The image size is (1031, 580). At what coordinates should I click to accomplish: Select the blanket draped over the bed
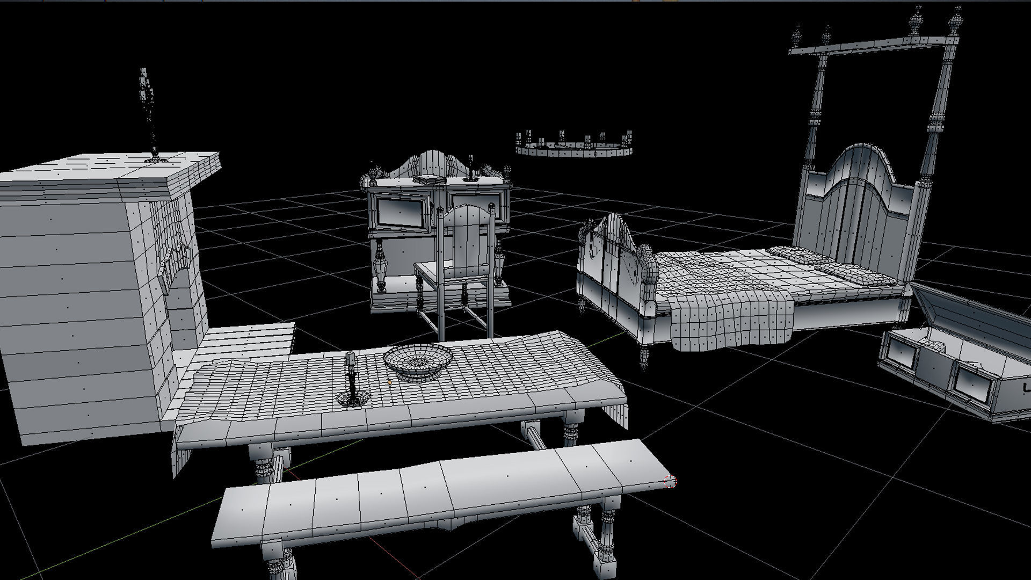(x=733, y=321)
